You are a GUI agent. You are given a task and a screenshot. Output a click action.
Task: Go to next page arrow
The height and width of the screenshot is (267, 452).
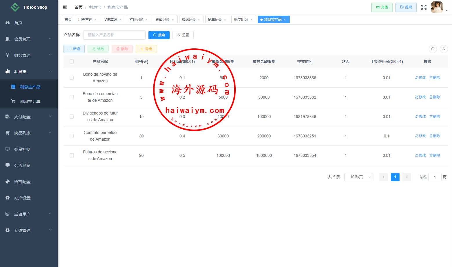407,177
